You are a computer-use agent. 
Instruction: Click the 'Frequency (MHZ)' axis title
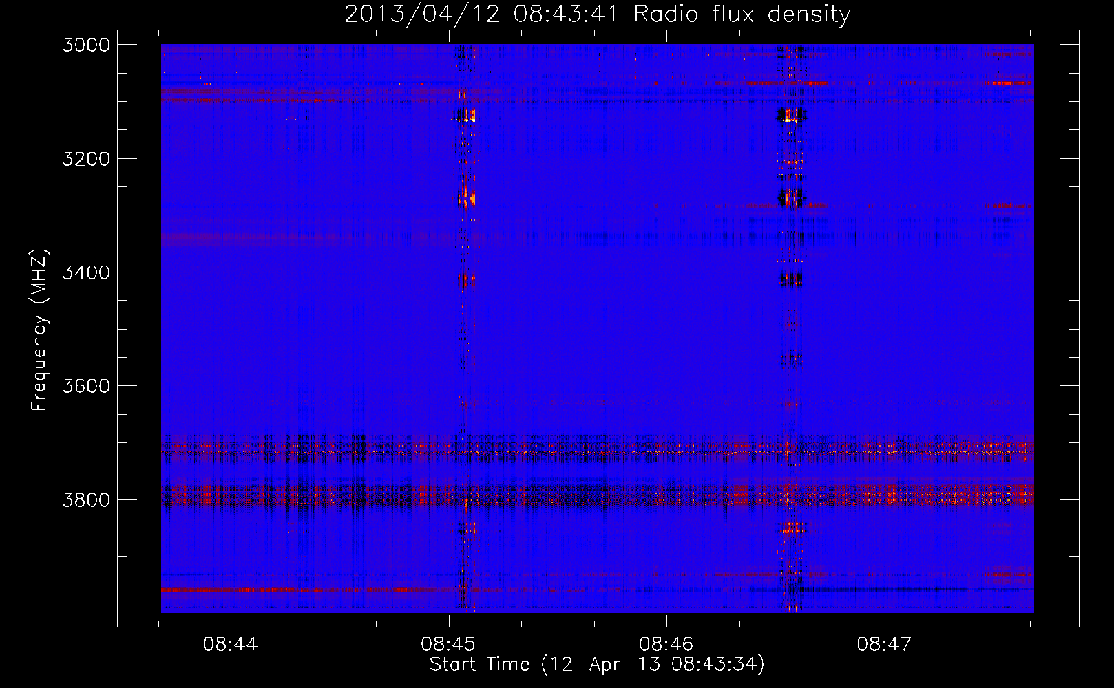39,330
